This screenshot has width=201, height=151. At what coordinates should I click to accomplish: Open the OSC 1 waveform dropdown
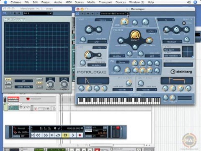[x=103, y=20]
